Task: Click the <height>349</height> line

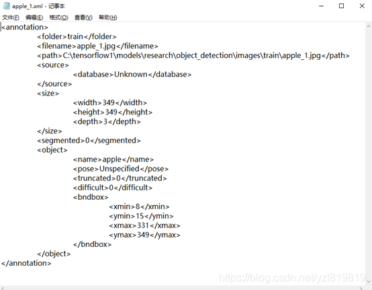Action: (113, 112)
